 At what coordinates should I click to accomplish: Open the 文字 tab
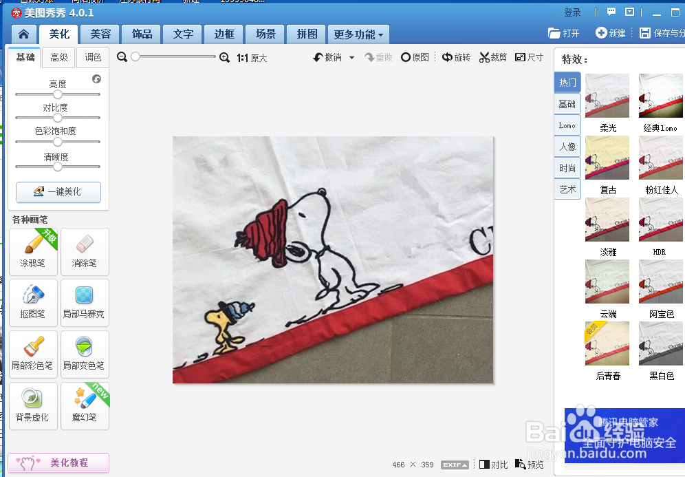point(183,34)
